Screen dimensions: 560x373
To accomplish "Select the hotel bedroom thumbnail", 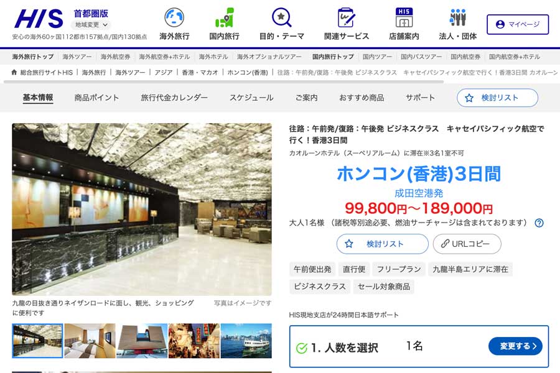I will pos(90,341).
